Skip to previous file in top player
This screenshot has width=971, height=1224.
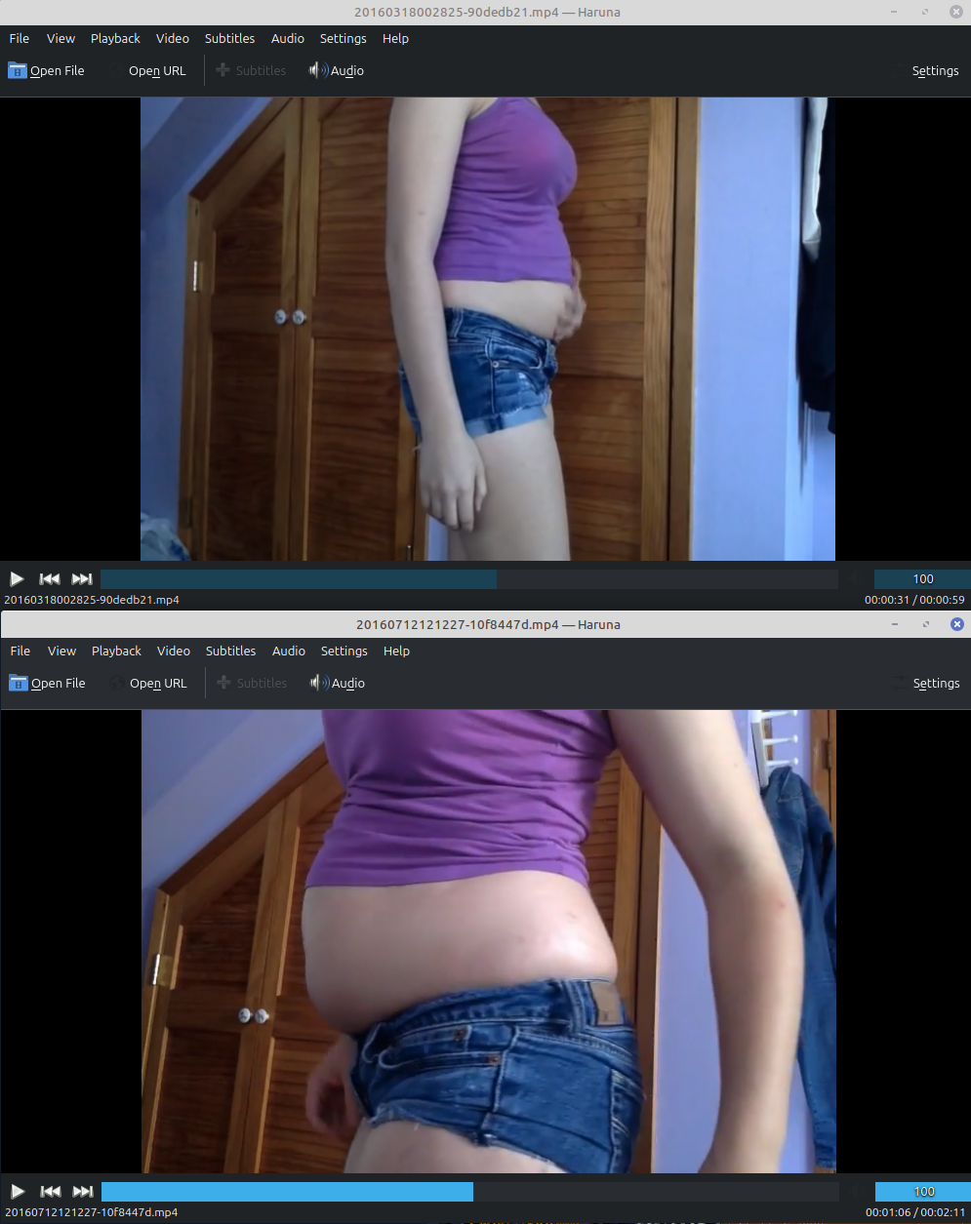(x=49, y=578)
